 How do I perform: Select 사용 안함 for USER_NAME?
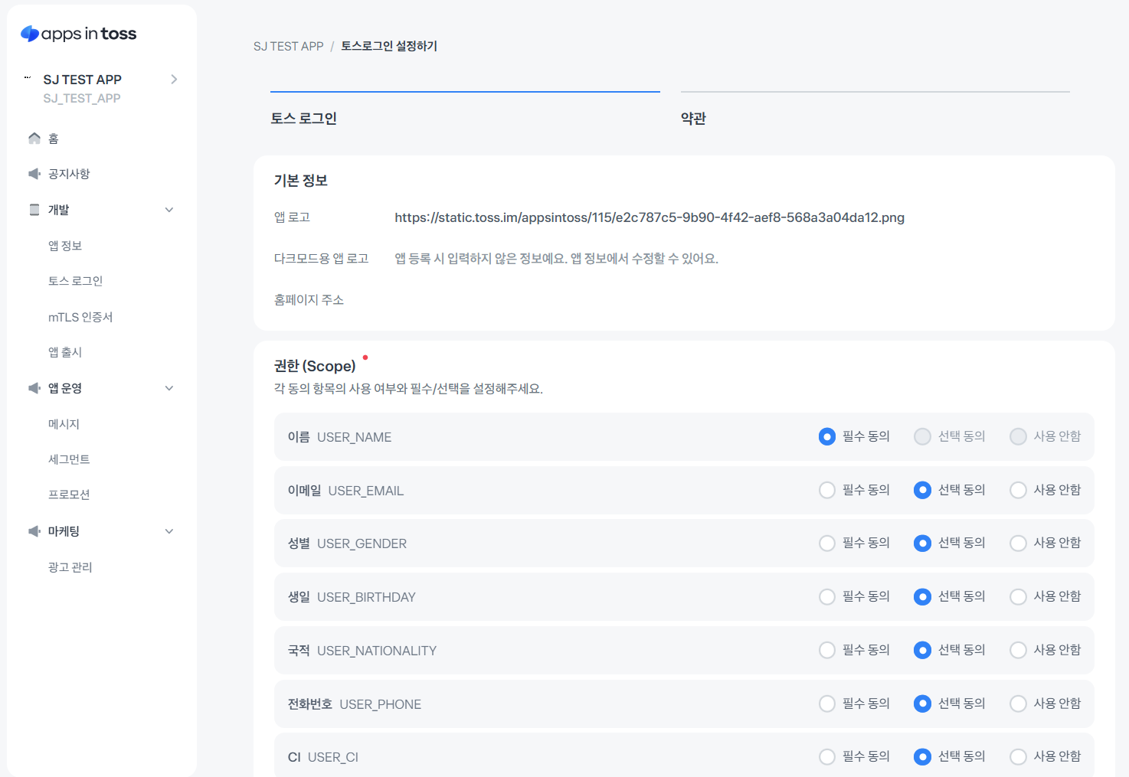point(1018,436)
